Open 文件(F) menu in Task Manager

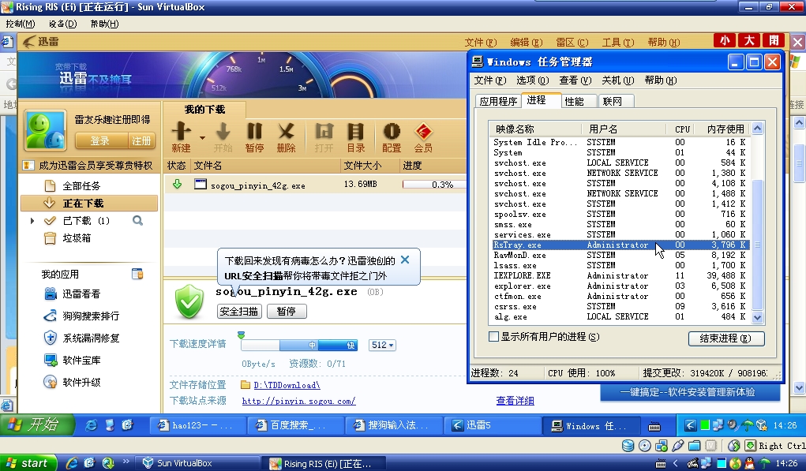[490, 80]
